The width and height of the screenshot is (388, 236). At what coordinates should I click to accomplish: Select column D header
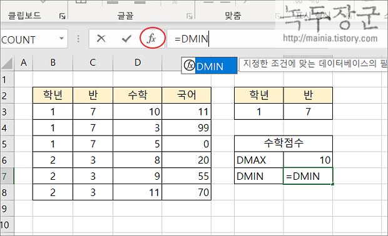[x=138, y=62]
